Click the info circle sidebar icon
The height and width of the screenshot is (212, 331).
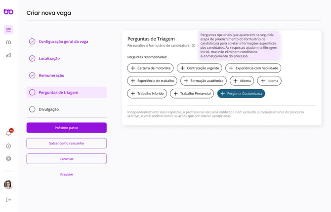(x=8, y=146)
